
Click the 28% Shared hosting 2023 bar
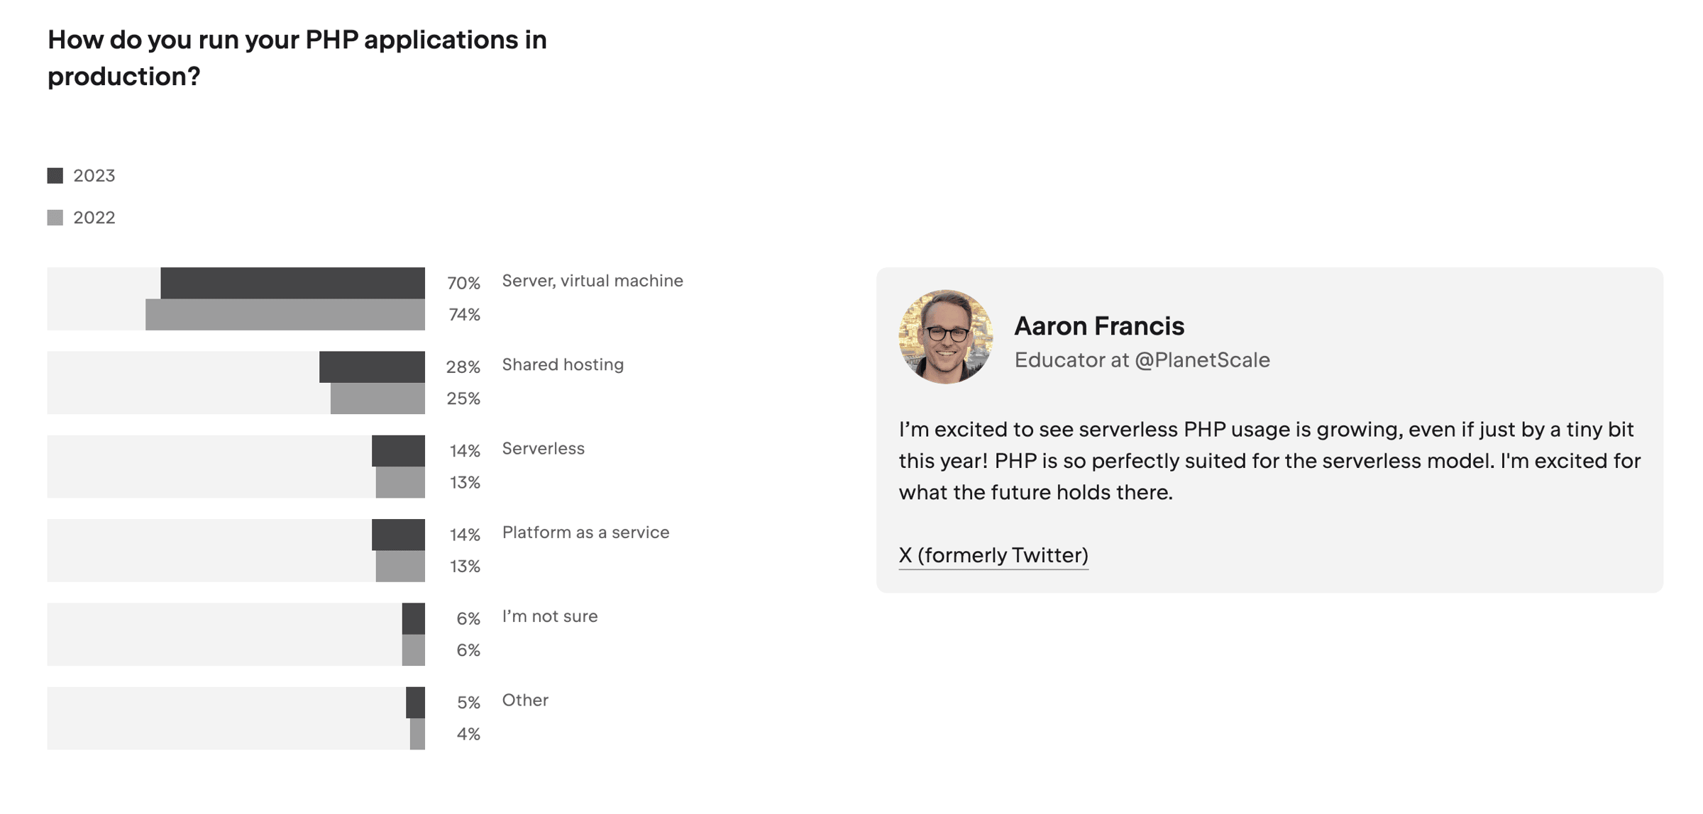click(x=372, y=367)
